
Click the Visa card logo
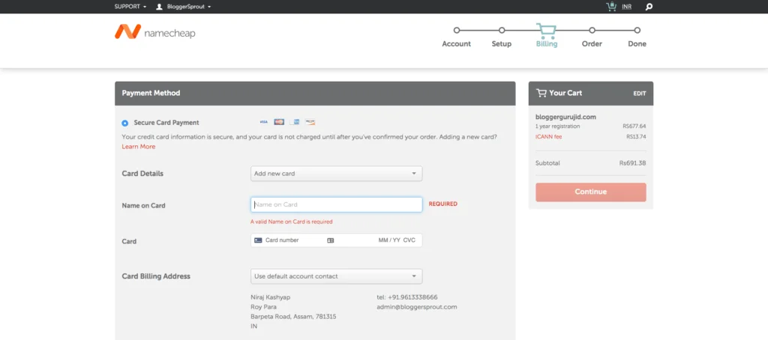point(263,122)
